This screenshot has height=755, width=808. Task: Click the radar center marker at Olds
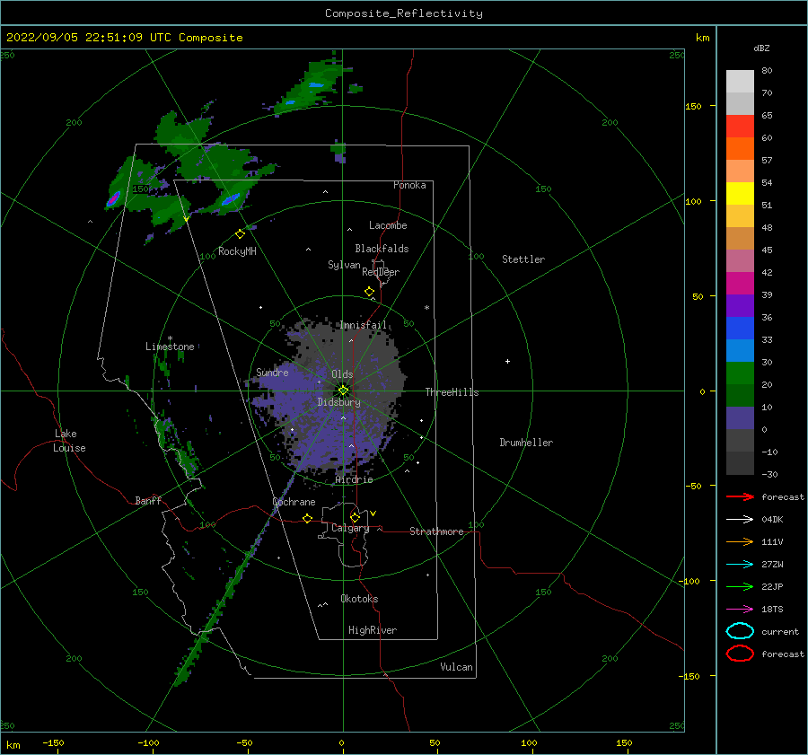point(343,391)
